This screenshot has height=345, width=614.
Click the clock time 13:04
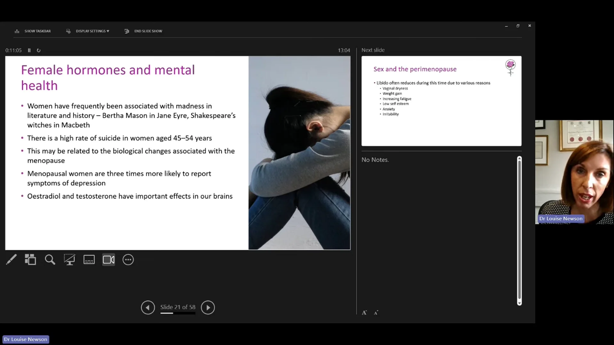[344, 50]
